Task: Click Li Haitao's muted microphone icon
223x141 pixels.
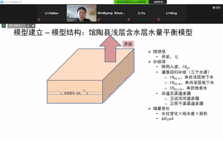Action: tap(39, 20)
